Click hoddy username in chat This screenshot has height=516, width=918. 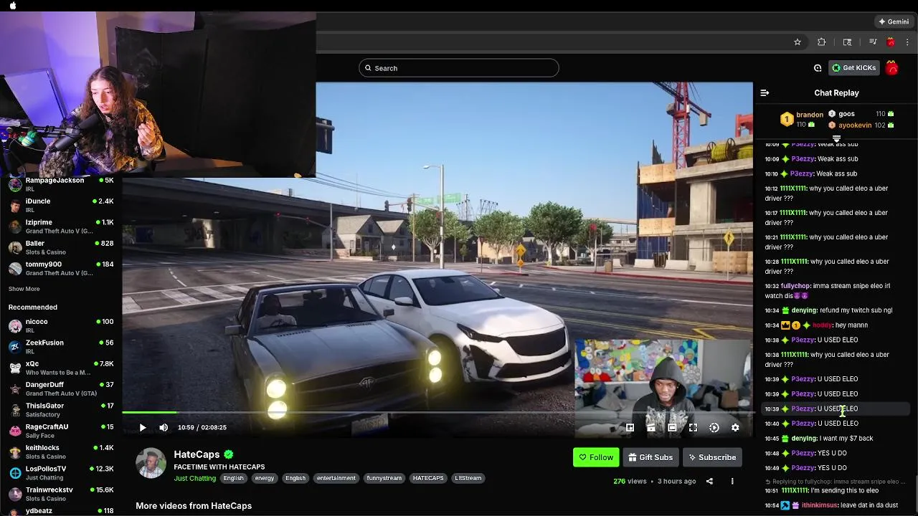click(821, 325)
